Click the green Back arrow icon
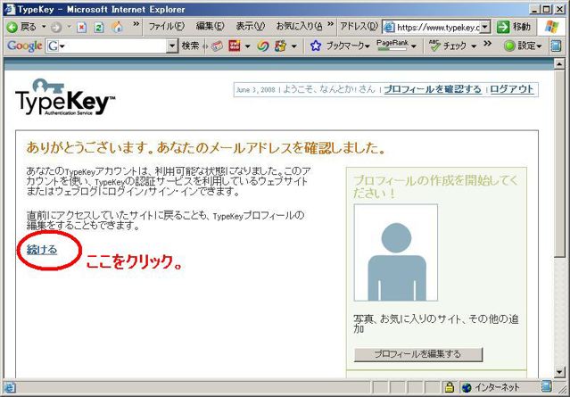The image size is (570, 397). (x=12, y=27)
